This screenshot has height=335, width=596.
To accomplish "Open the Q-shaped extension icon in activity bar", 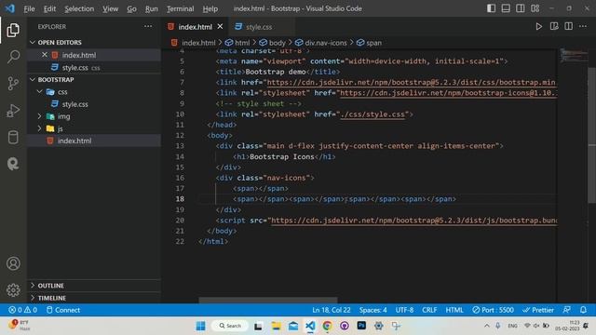I will coord(13,164).
